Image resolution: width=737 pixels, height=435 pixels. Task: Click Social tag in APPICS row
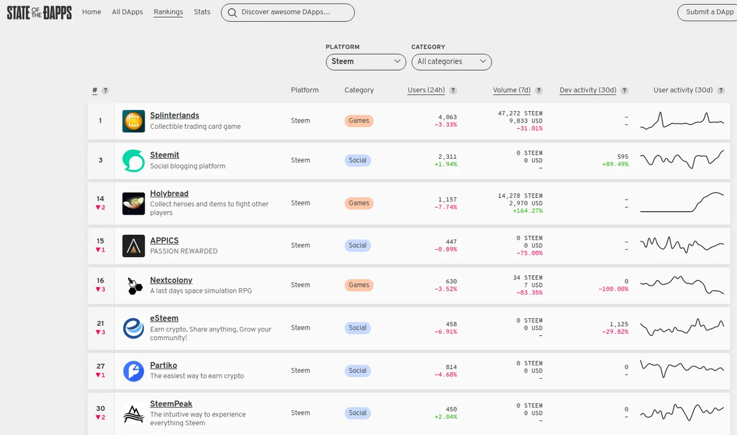358,246
